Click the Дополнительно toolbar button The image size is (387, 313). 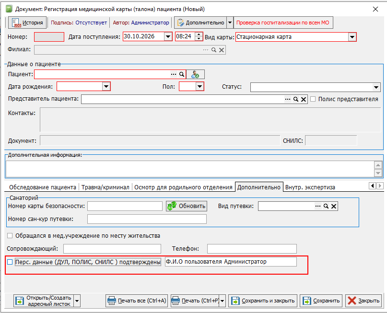point(200,23)
